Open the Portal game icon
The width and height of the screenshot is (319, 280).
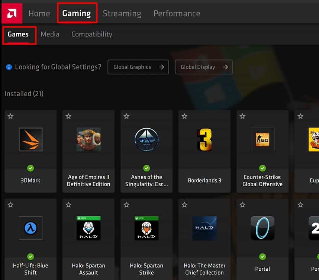pos(262,228)
